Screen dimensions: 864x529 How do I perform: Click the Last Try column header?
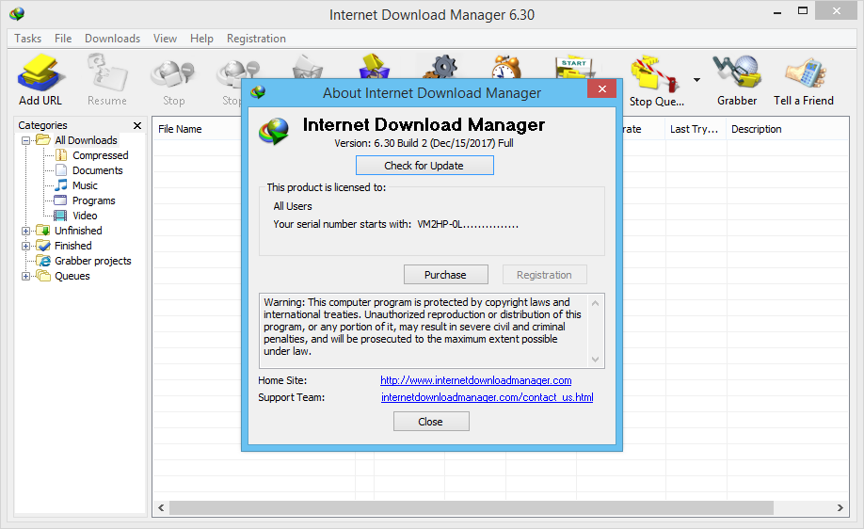tap(696, 129)
